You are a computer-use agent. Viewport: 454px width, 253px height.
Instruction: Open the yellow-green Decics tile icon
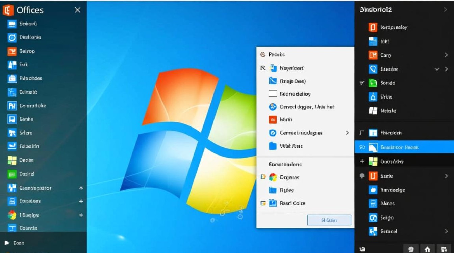click(12, 160)
